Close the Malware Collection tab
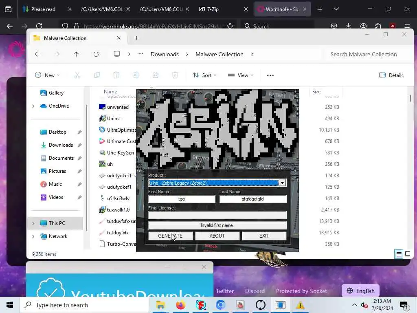 coord(119,38)
